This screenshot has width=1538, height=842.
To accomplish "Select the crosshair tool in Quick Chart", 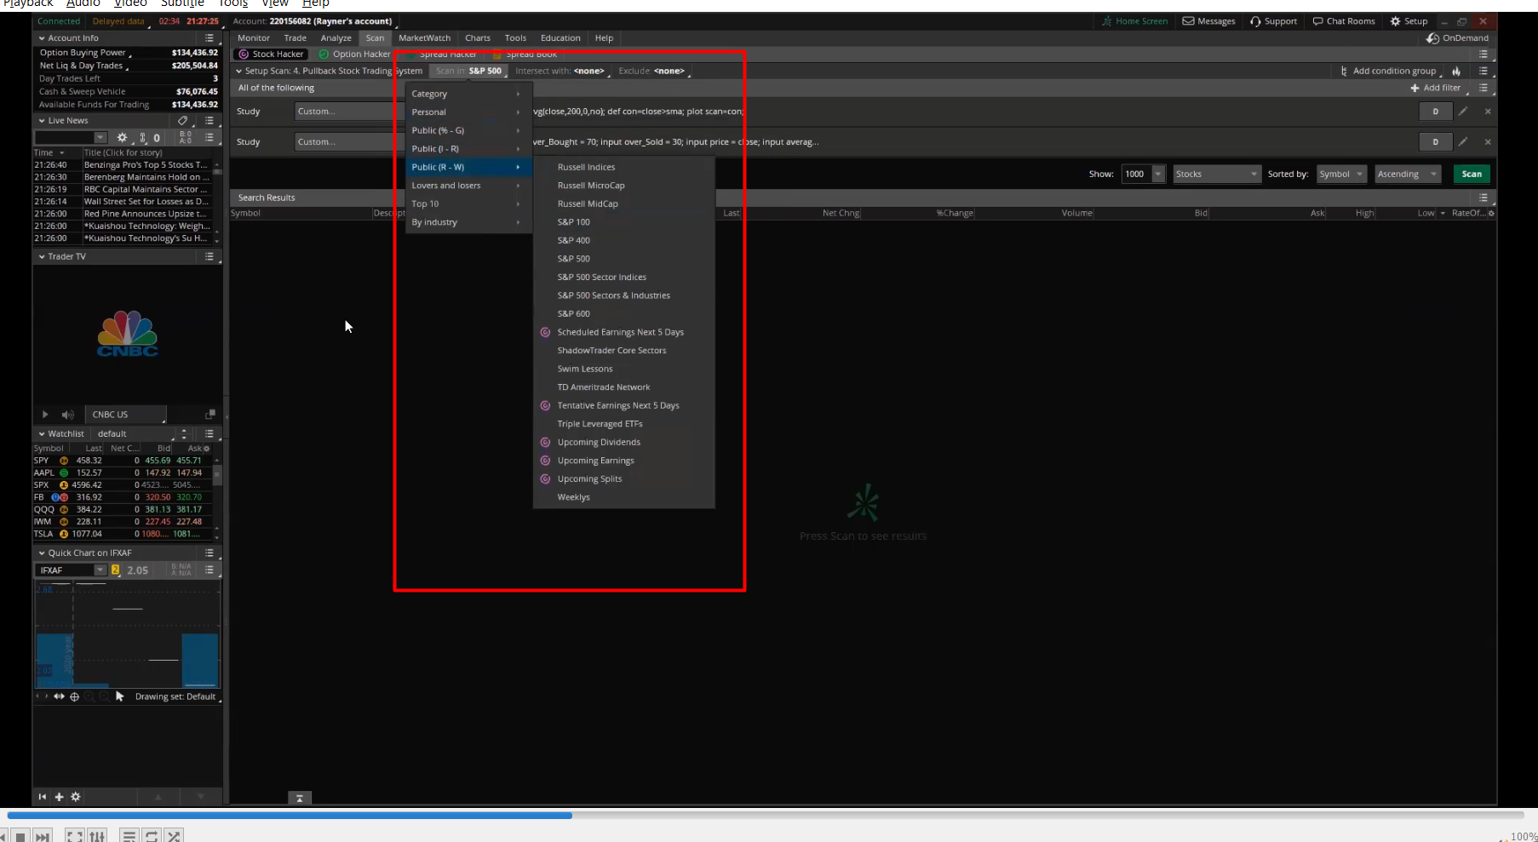I will tap(74, 696).
